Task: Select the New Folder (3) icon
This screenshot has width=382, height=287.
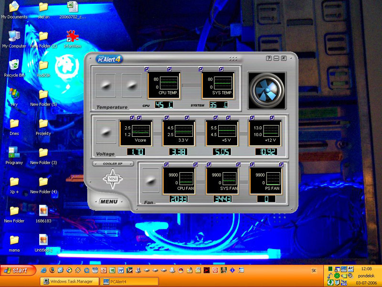Action: (43, 156)
